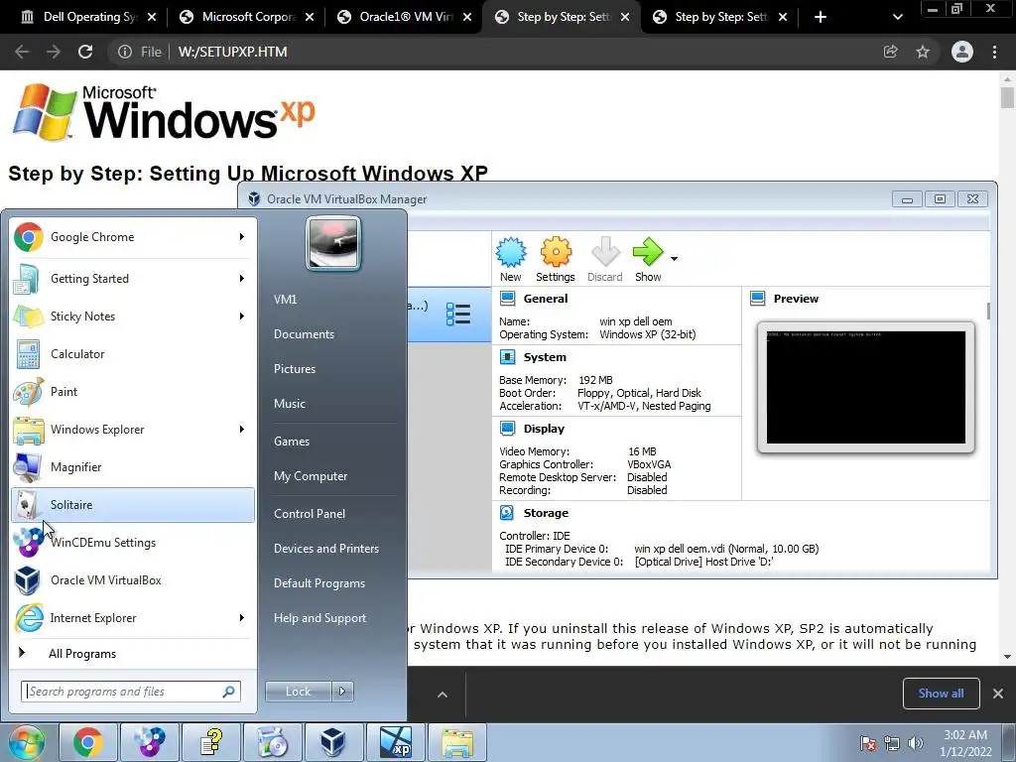1016x762 pixels.
Task: Open Internet Explorer from Start menu
Action: pyautogui.click(x=132, y=617)
